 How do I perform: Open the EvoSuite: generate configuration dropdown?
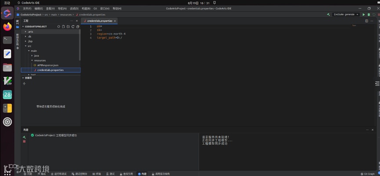point(346,14)
